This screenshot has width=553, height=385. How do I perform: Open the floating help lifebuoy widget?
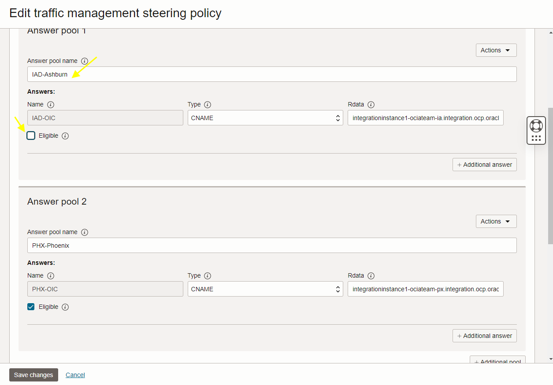[x=536, y=126]
